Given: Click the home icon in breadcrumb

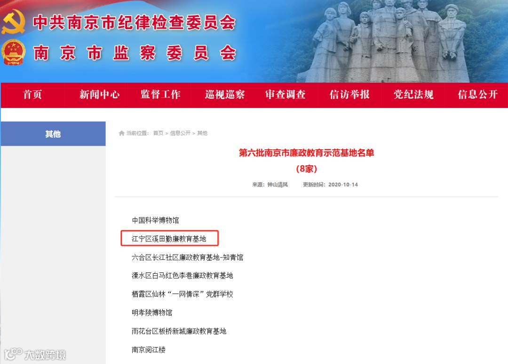Looking at the screenshot, I should [121, 133].
